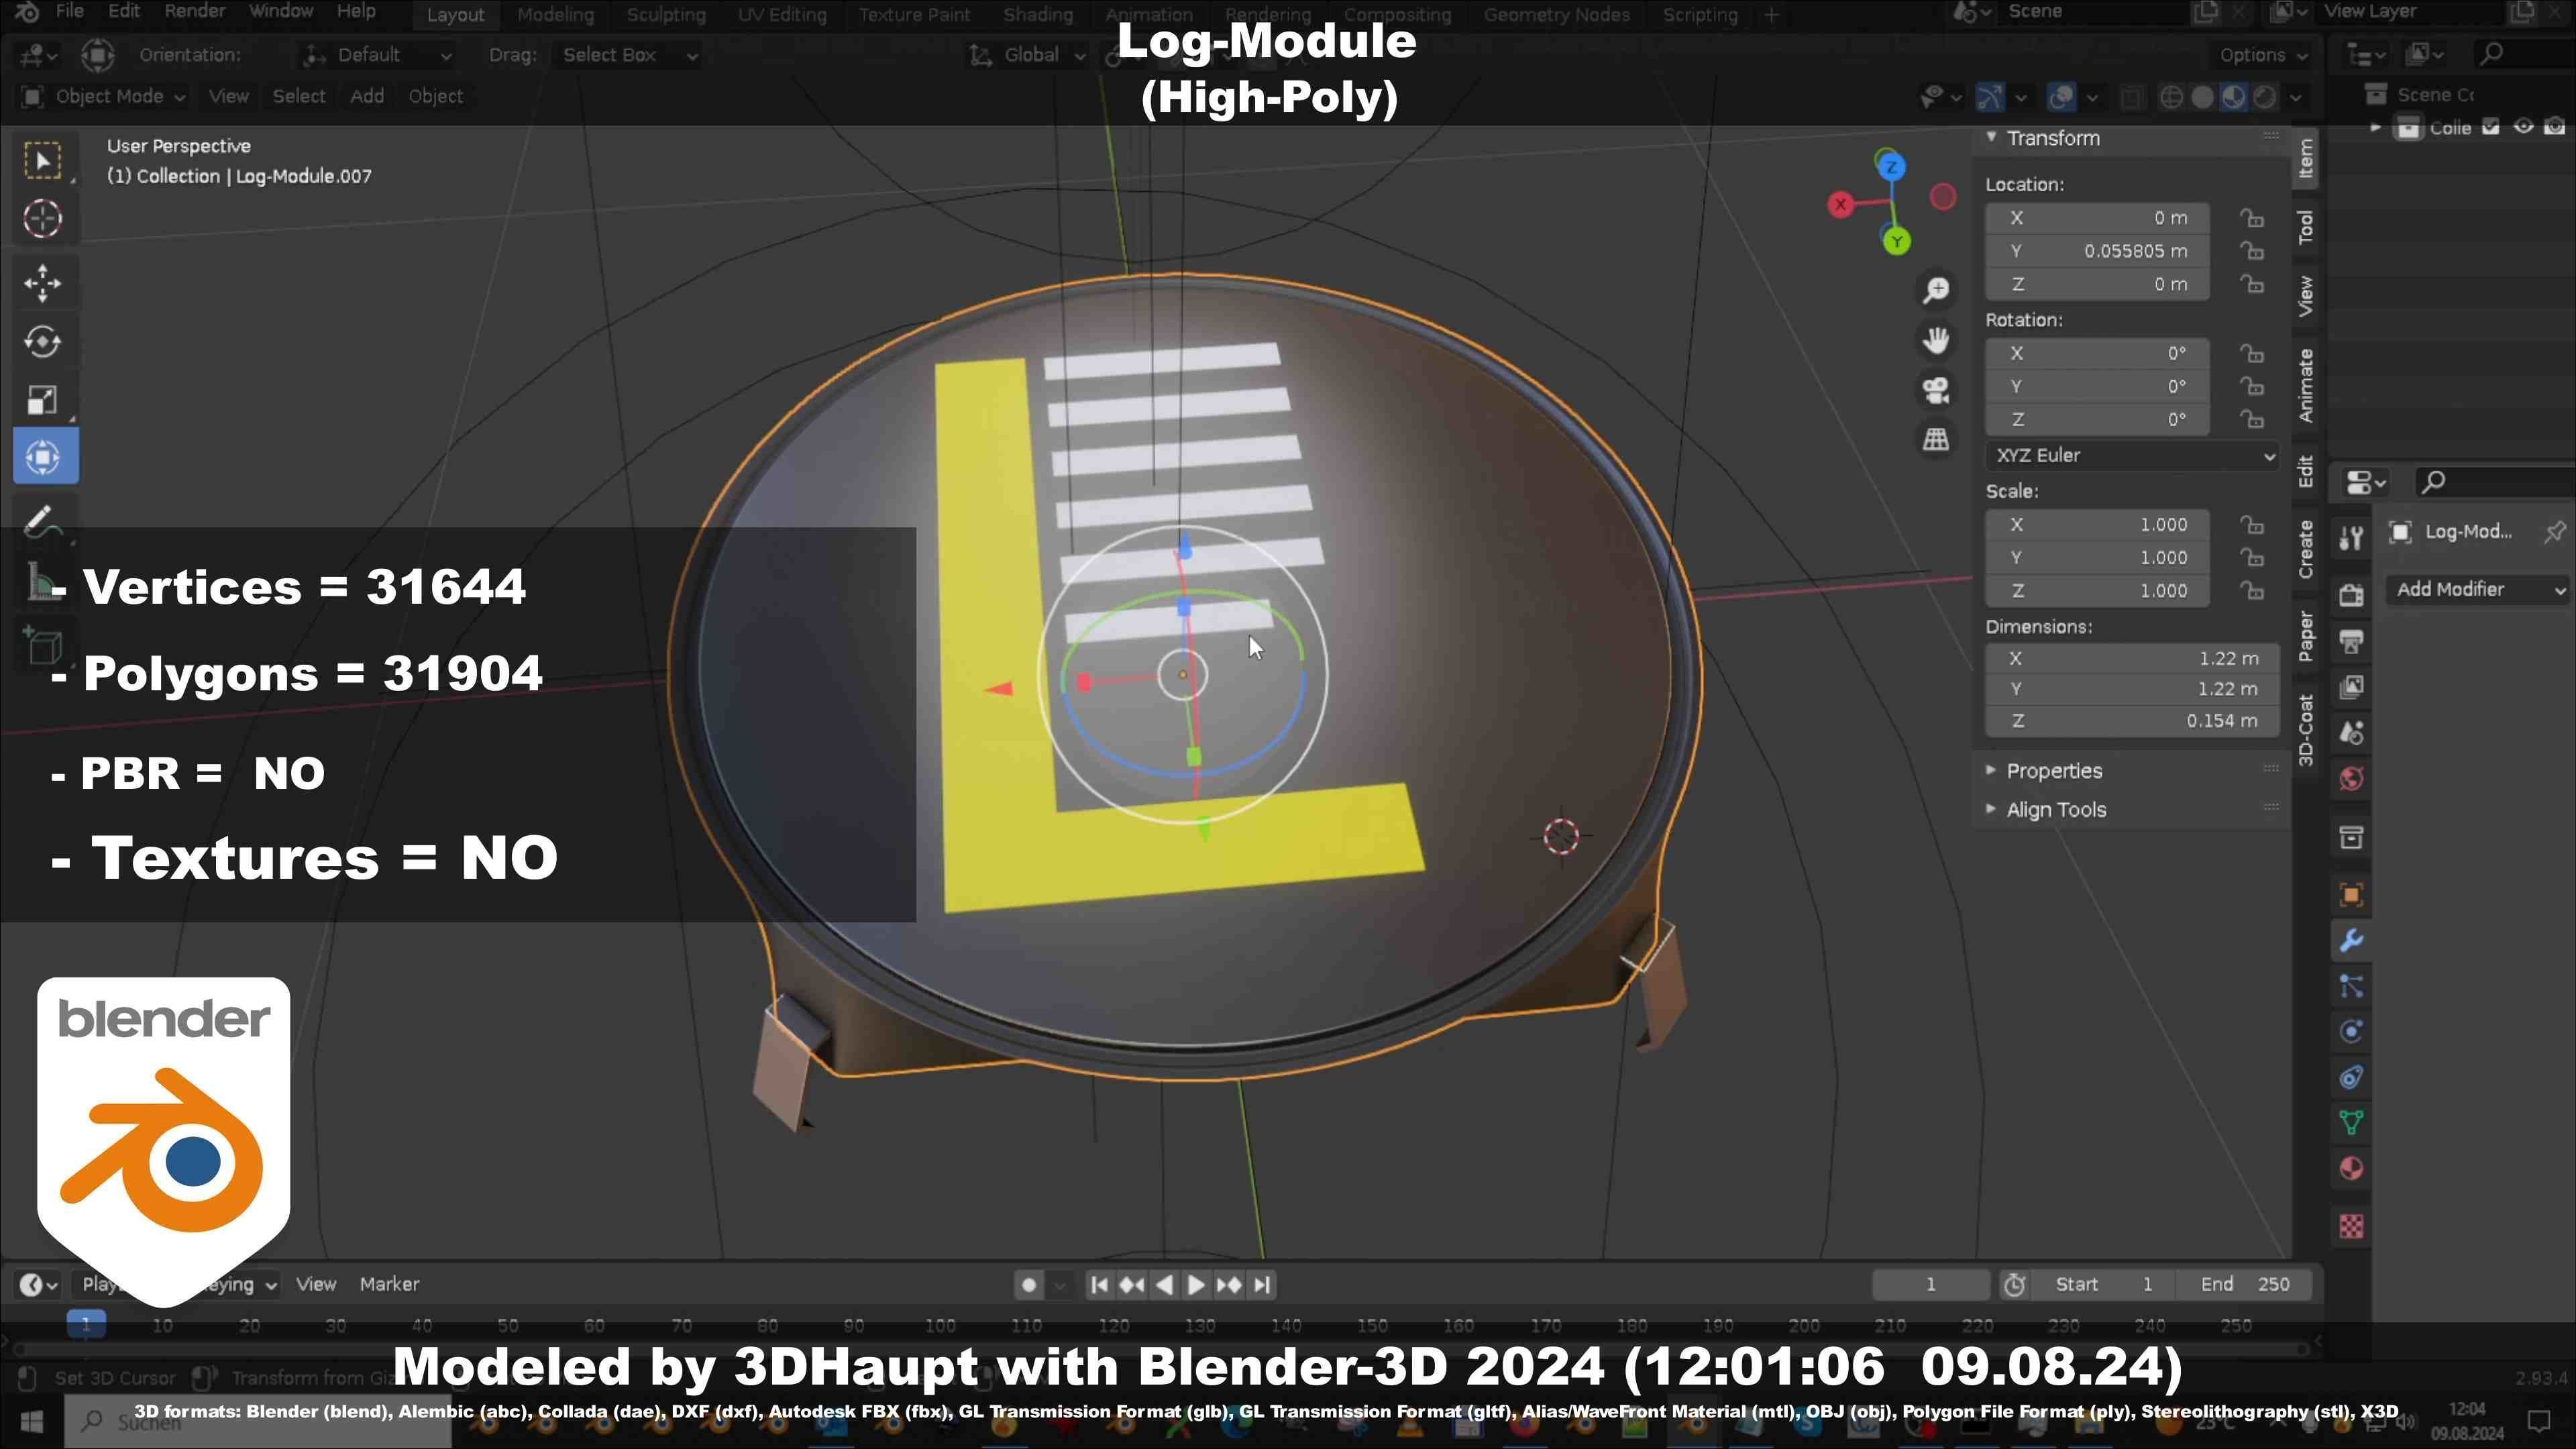Select the Select Box tool

[43, 160]
